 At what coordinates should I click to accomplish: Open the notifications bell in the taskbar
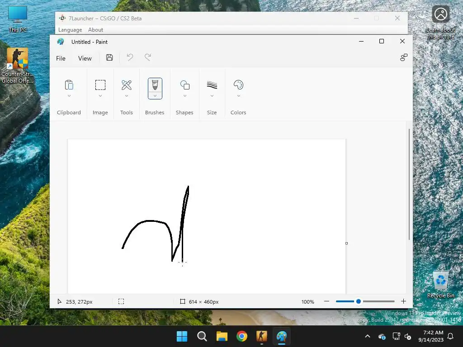451,336
